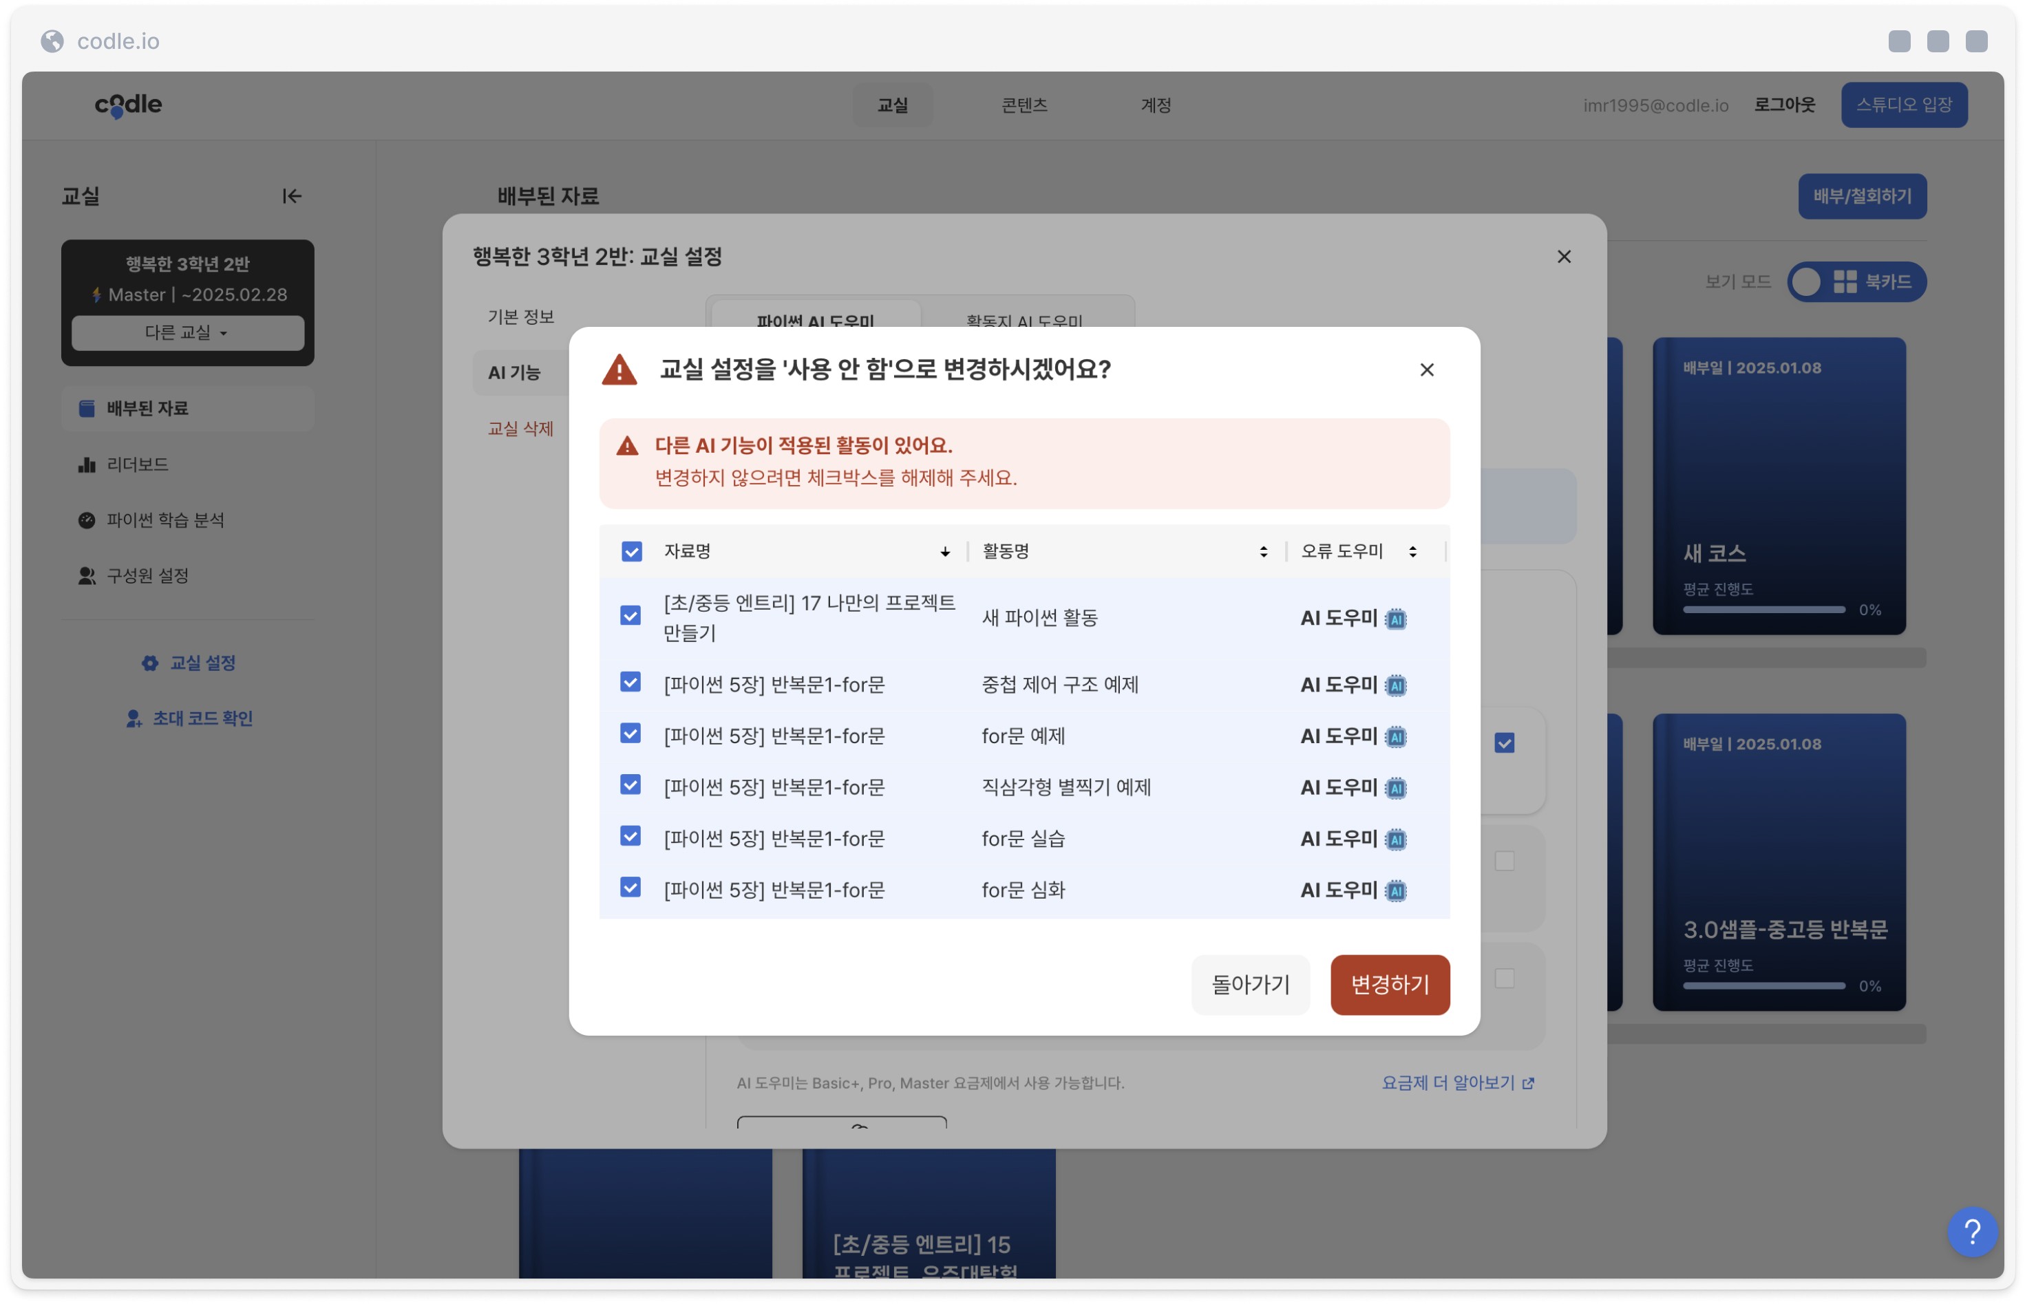This screenshot has height=1304, width=2025.
Task: Click the member settings person icon
Action: [x=87, y=576]
